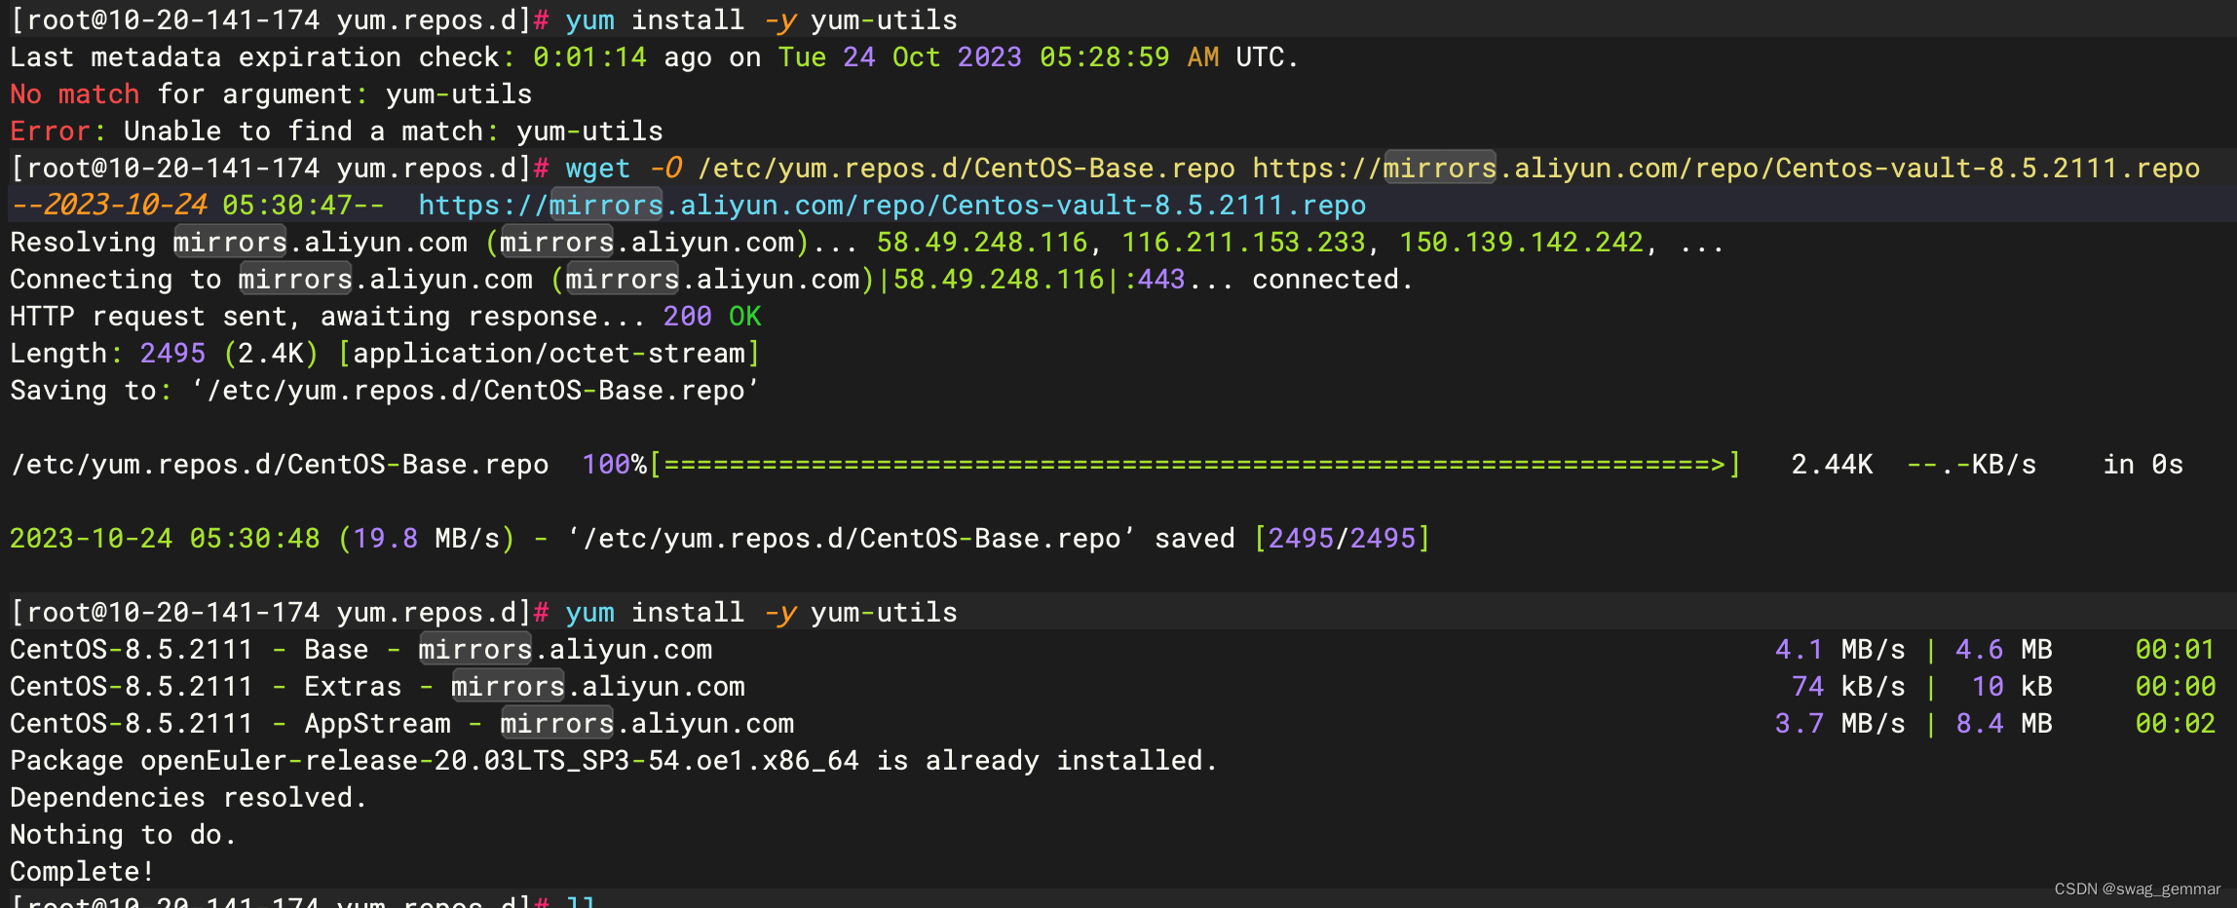Click the URL on the --2023-10-24 05:30:47-- line
2237x908 pixels.
tap(891, 205)
